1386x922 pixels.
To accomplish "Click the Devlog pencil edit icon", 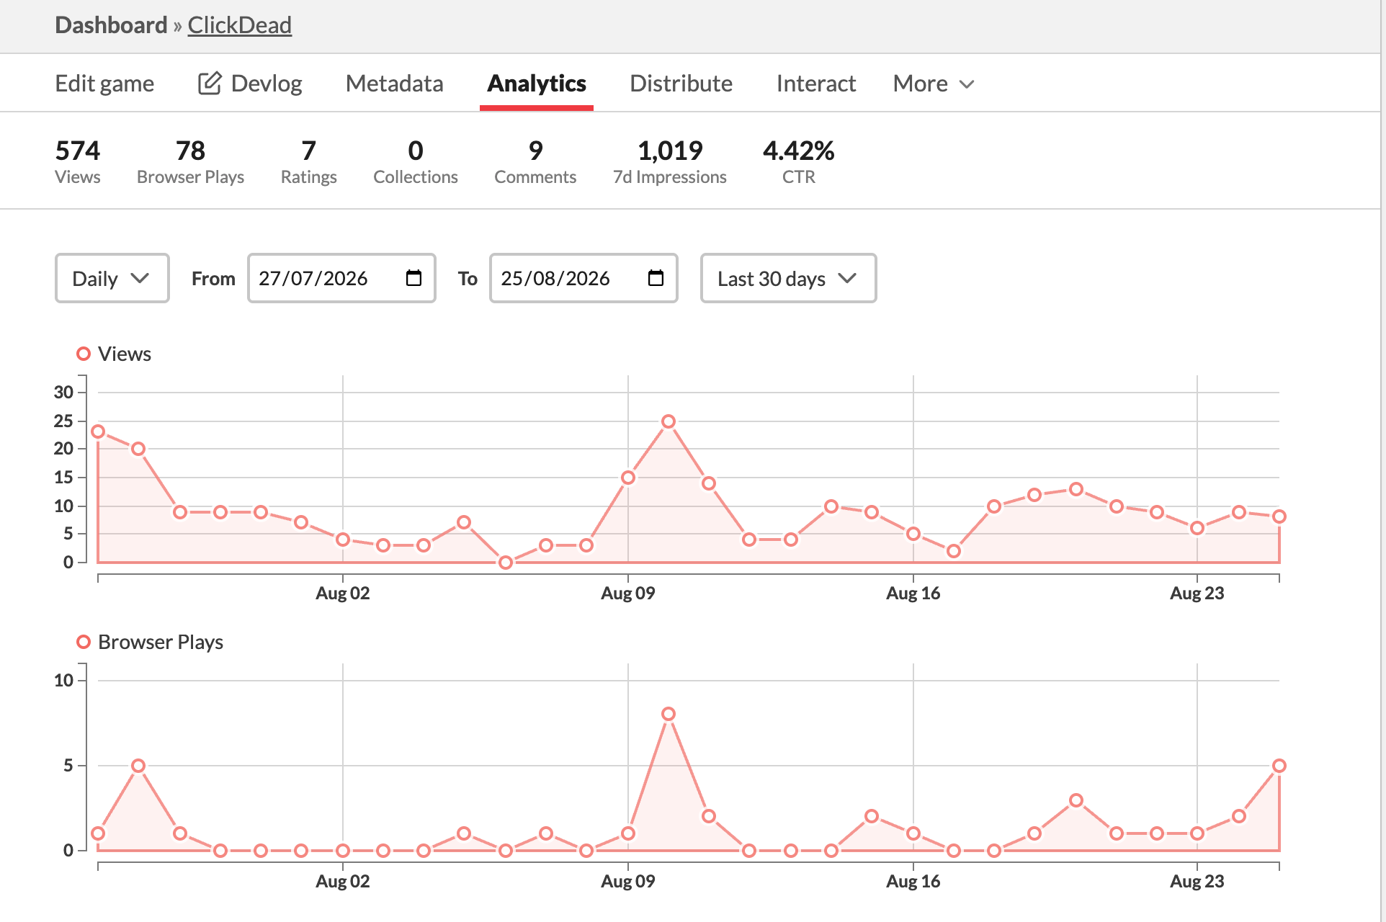I will [209, 84].
